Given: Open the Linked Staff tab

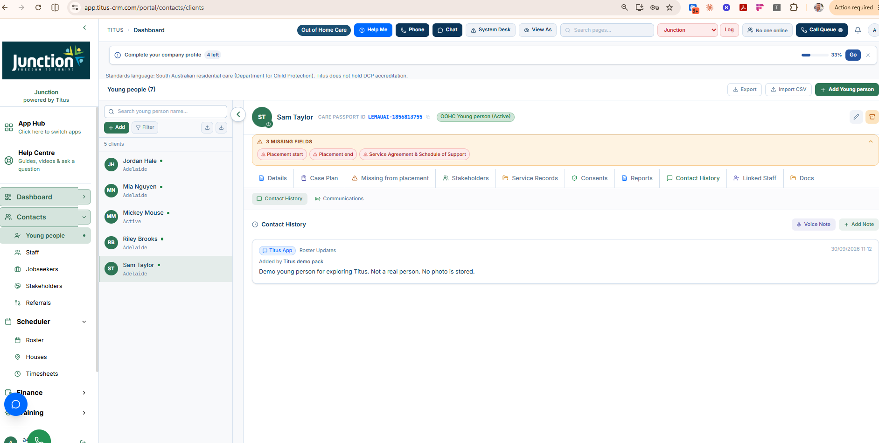Looking at the screenshot, I should pos(754,178).
